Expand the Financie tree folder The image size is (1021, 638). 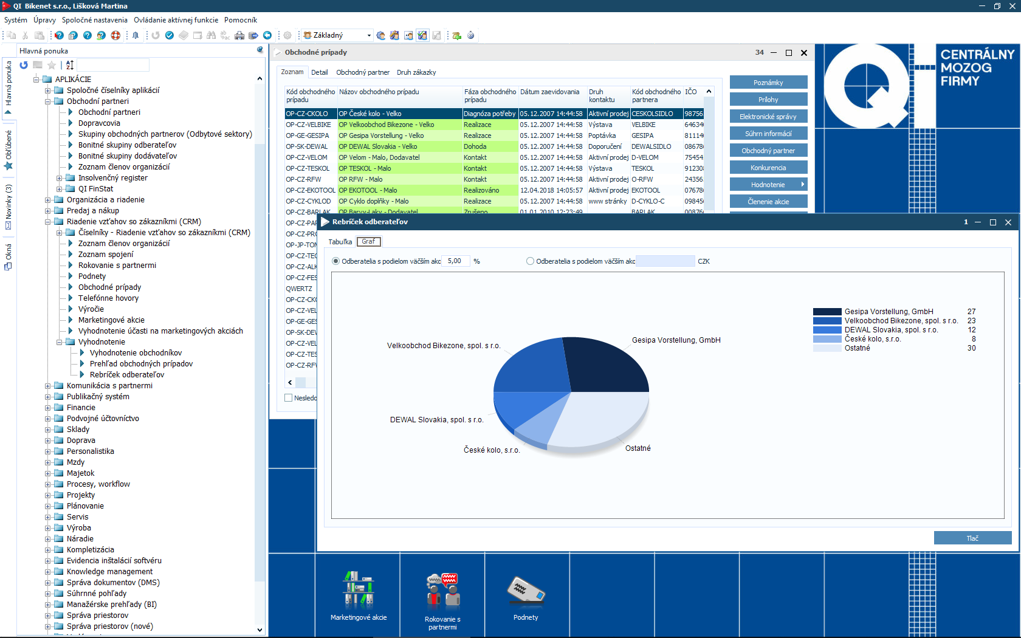pyautogui.click(x=48, y=408)
